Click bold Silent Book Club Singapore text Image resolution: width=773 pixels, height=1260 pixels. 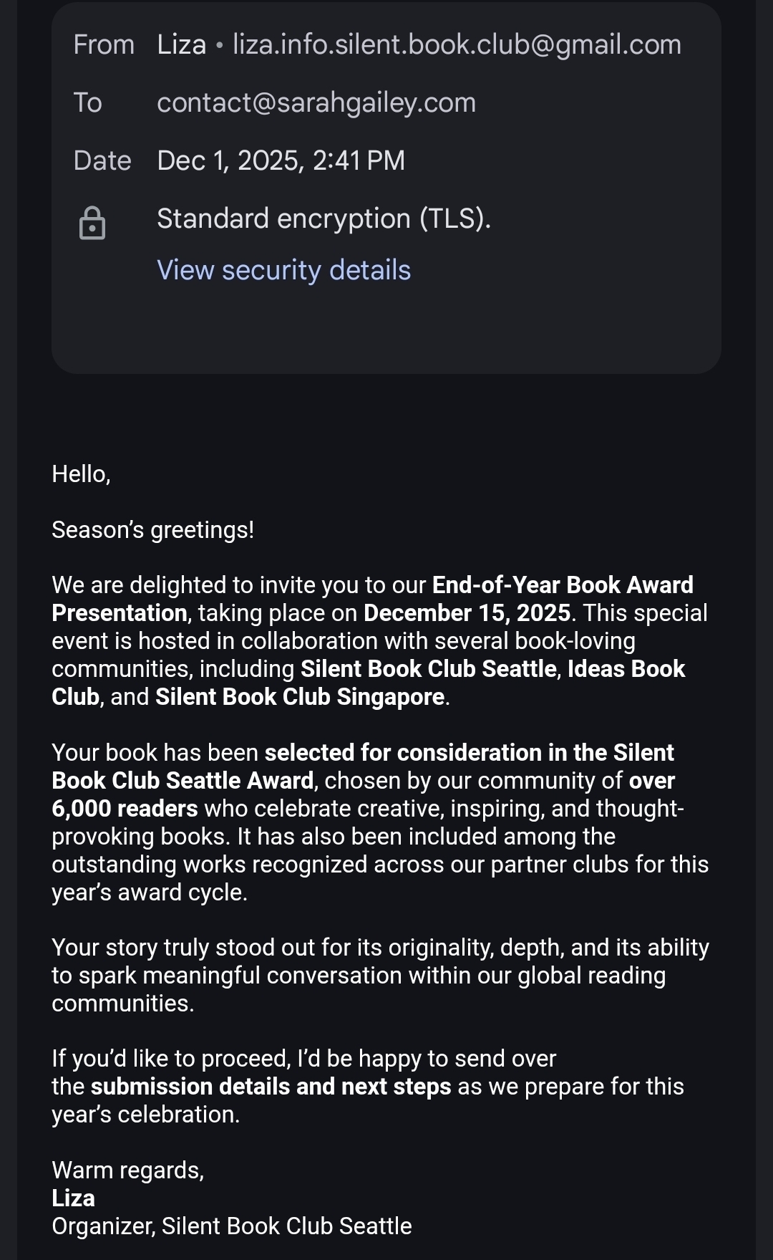pyautogui.click(x=300, y=697)
